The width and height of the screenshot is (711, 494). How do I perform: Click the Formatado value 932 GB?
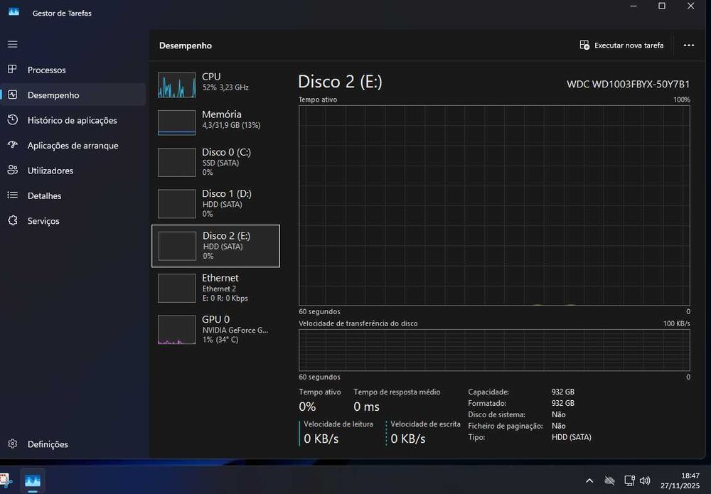click(562, 403)
